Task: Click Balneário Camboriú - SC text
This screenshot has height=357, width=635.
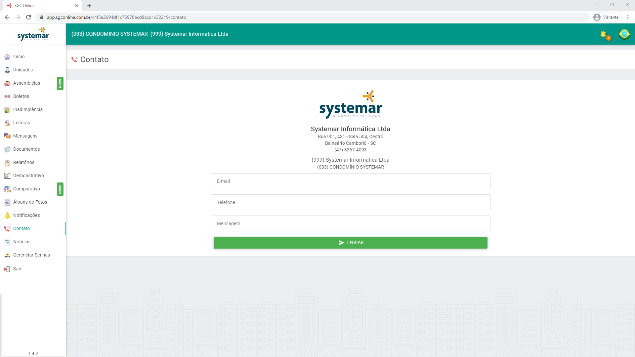Action: coord(351,143)
